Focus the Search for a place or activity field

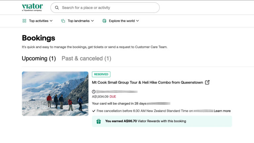tap(105, 8)
